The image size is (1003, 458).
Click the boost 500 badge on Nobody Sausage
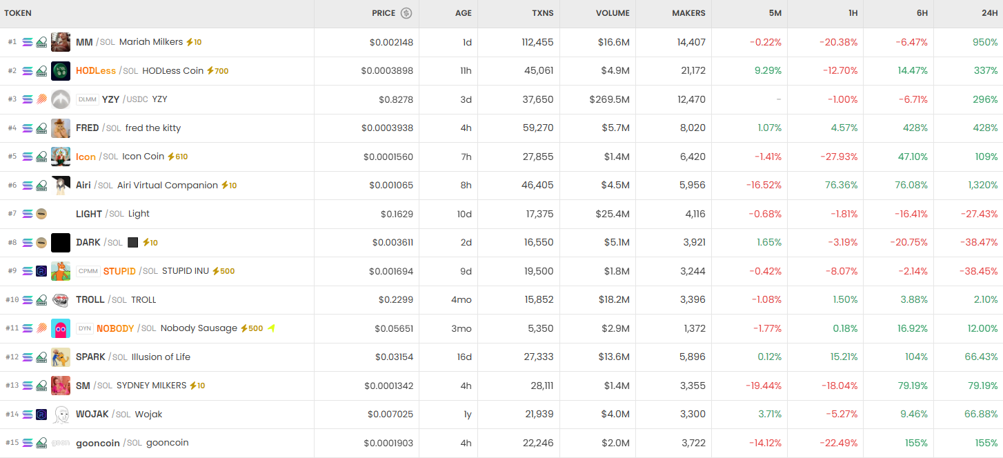pyautogui.click(x=252, y=328)
